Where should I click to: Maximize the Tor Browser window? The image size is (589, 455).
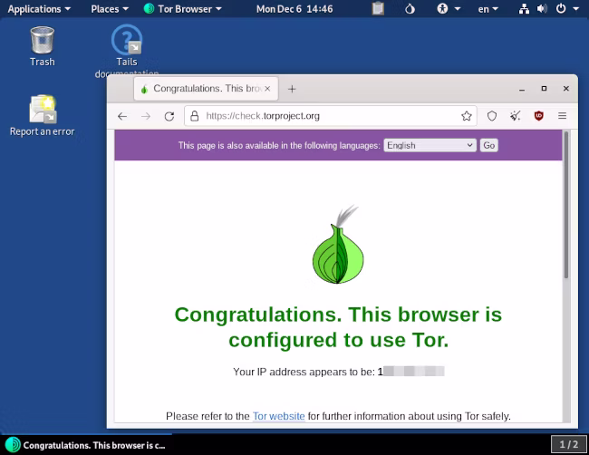544,89
